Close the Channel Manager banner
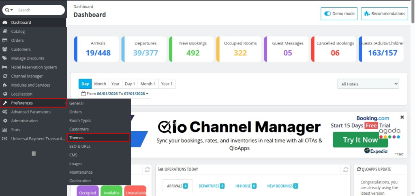Image resolution: width=415 pixels, height=196 pixels. tap(402, 117)
